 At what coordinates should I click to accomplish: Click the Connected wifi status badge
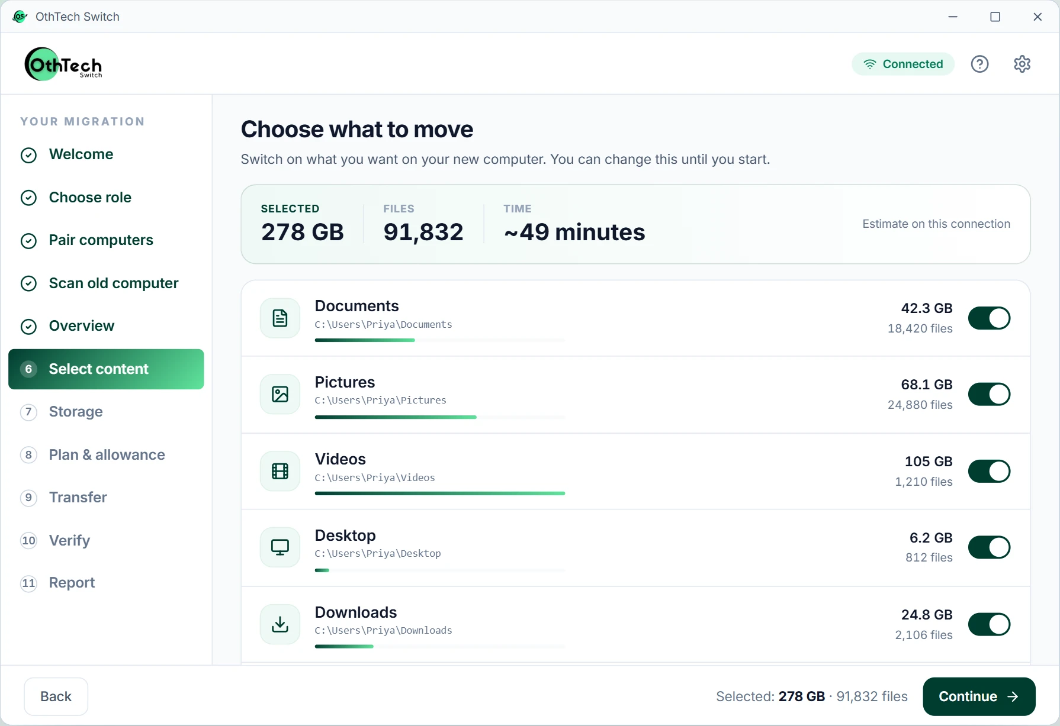902,64
